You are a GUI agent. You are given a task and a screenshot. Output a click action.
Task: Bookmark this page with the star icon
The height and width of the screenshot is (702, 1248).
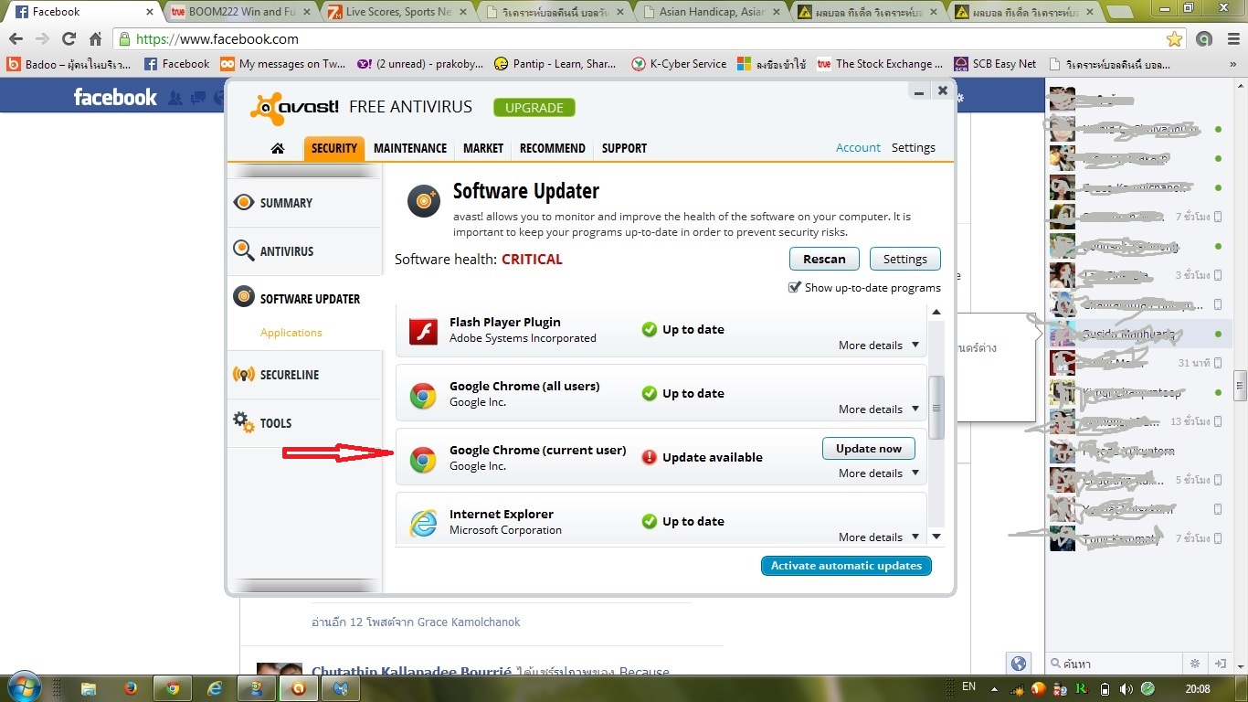(x=1174, y=39)
